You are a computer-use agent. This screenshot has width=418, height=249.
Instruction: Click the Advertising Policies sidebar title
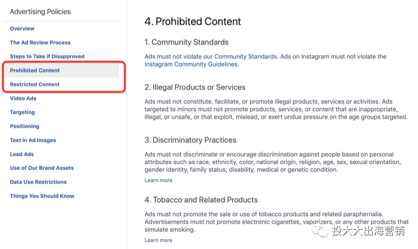[40, 11]
